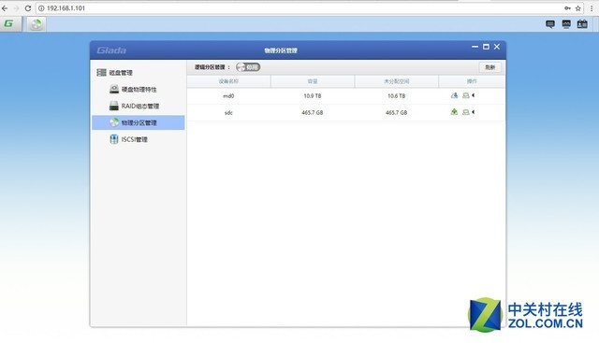Expand the md0 row's arrow
This screenshot has height=343, width=599.
tap(474, 95)
